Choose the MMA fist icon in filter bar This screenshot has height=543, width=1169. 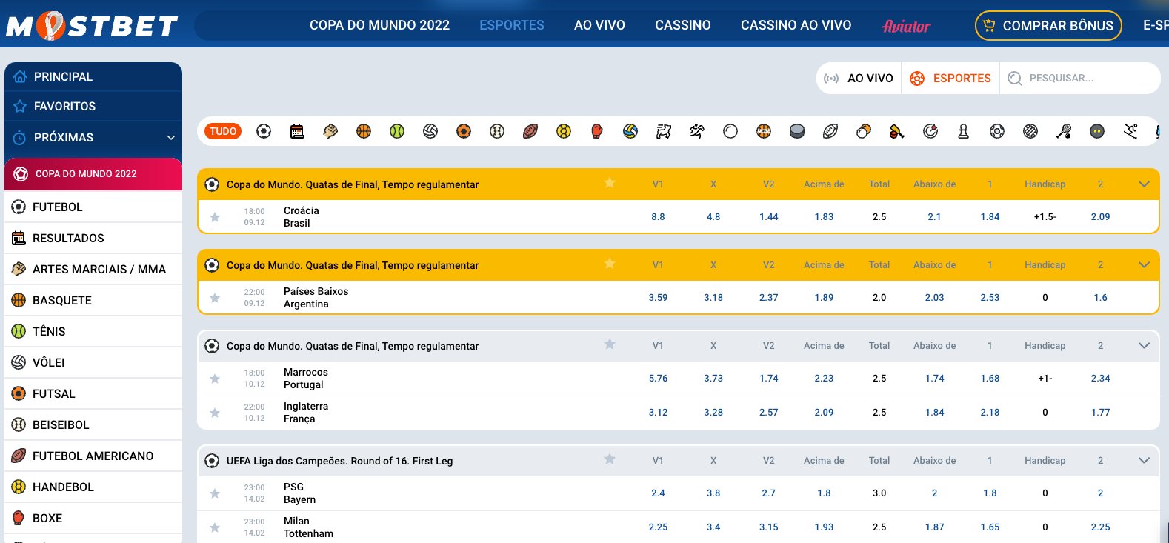click(330, 131)
